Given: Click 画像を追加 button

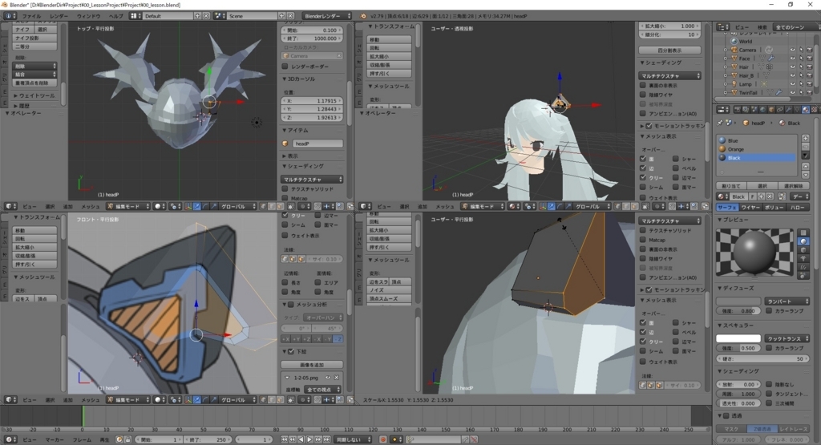Looking at the screenshot, I should point(312,364).
